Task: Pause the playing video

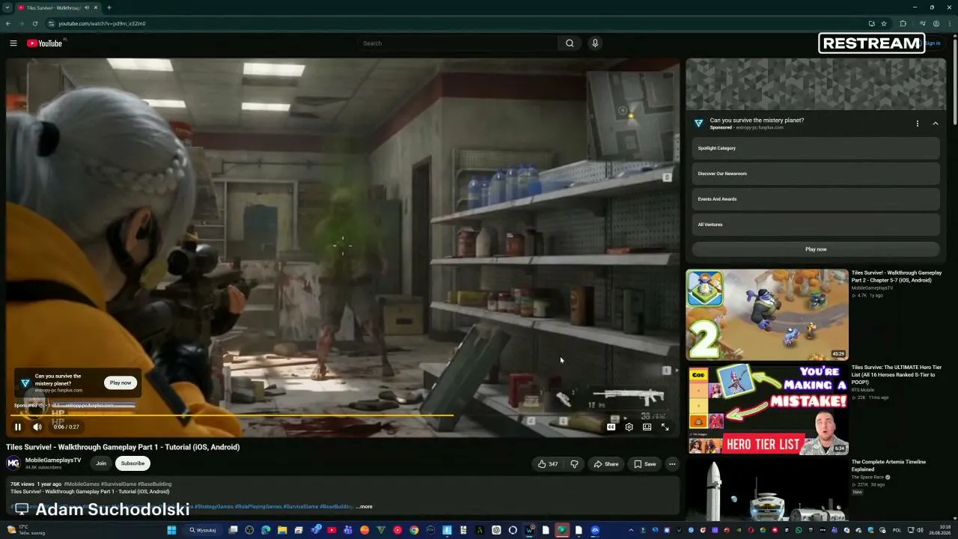Action: [18, 427]
